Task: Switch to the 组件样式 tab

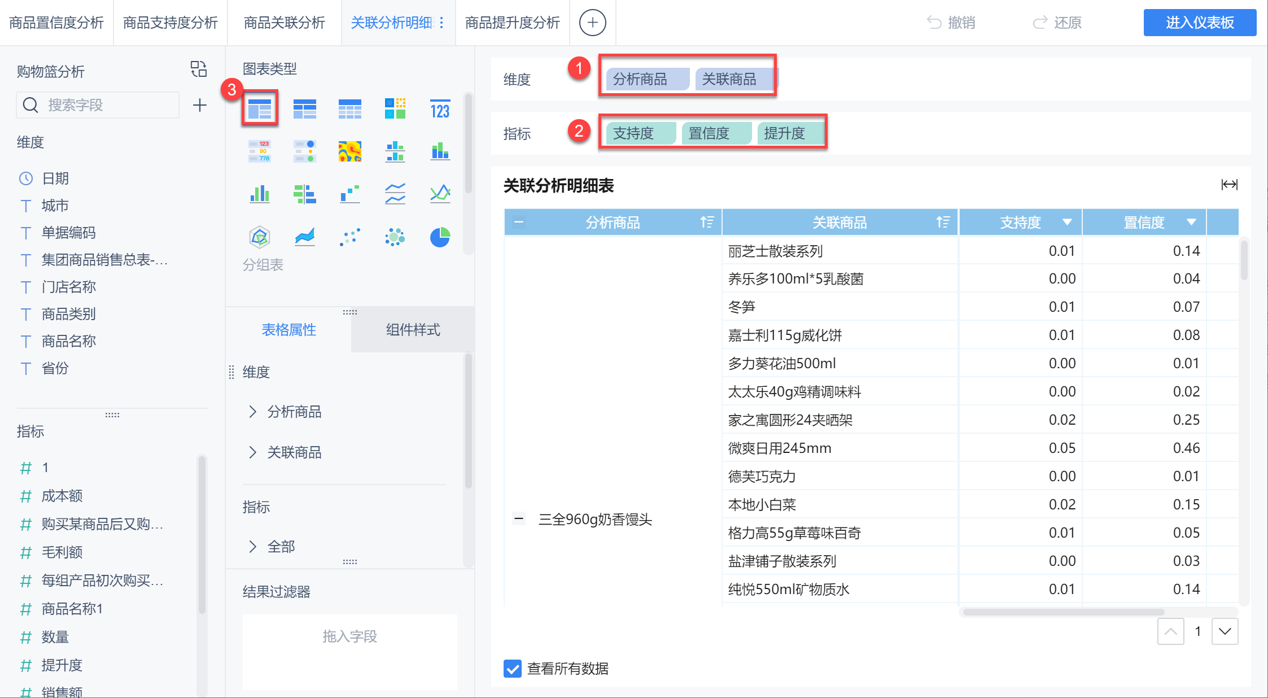Action: point(413,330)
